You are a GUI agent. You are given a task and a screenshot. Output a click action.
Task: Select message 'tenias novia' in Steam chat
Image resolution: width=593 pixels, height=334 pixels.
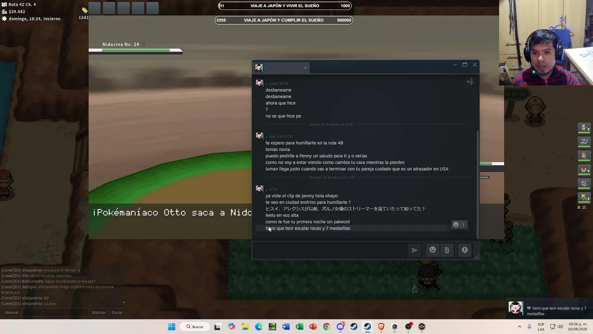(278, 149)
